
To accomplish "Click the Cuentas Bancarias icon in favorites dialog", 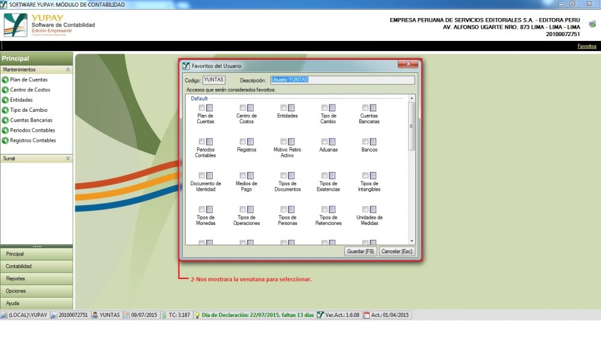I will pos(373,108).
